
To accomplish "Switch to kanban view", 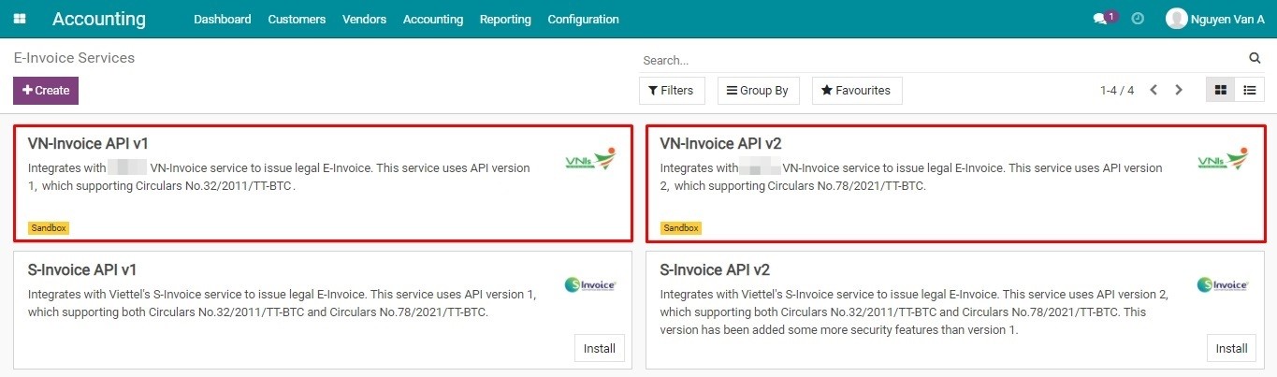I will [x=1221, y=90].
